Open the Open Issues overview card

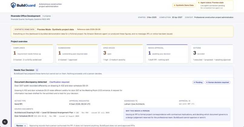(x=122, y=54)
